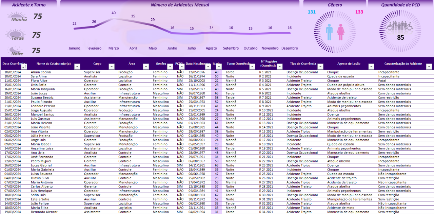Select the blue male figure icon
This screenshot has height=214, width=434.
click(x=329, y=32)
